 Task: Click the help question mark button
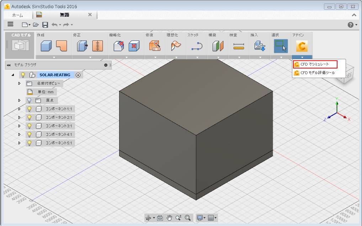coord(350,24)
